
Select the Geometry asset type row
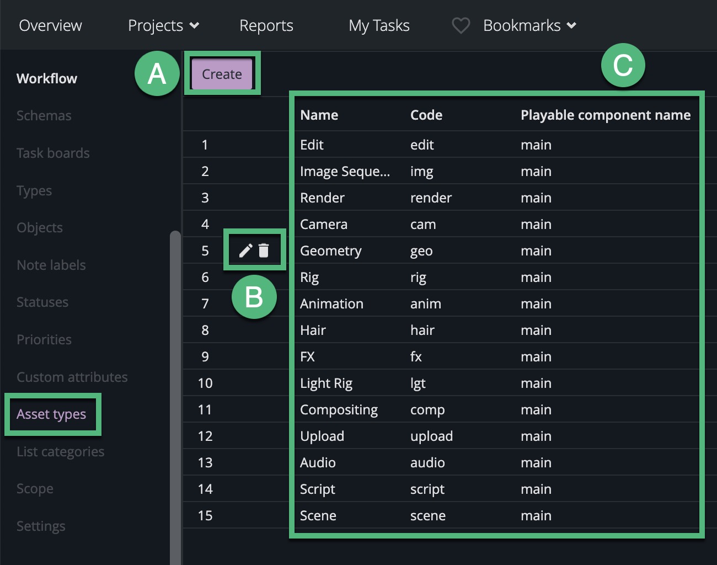(331, 250)
